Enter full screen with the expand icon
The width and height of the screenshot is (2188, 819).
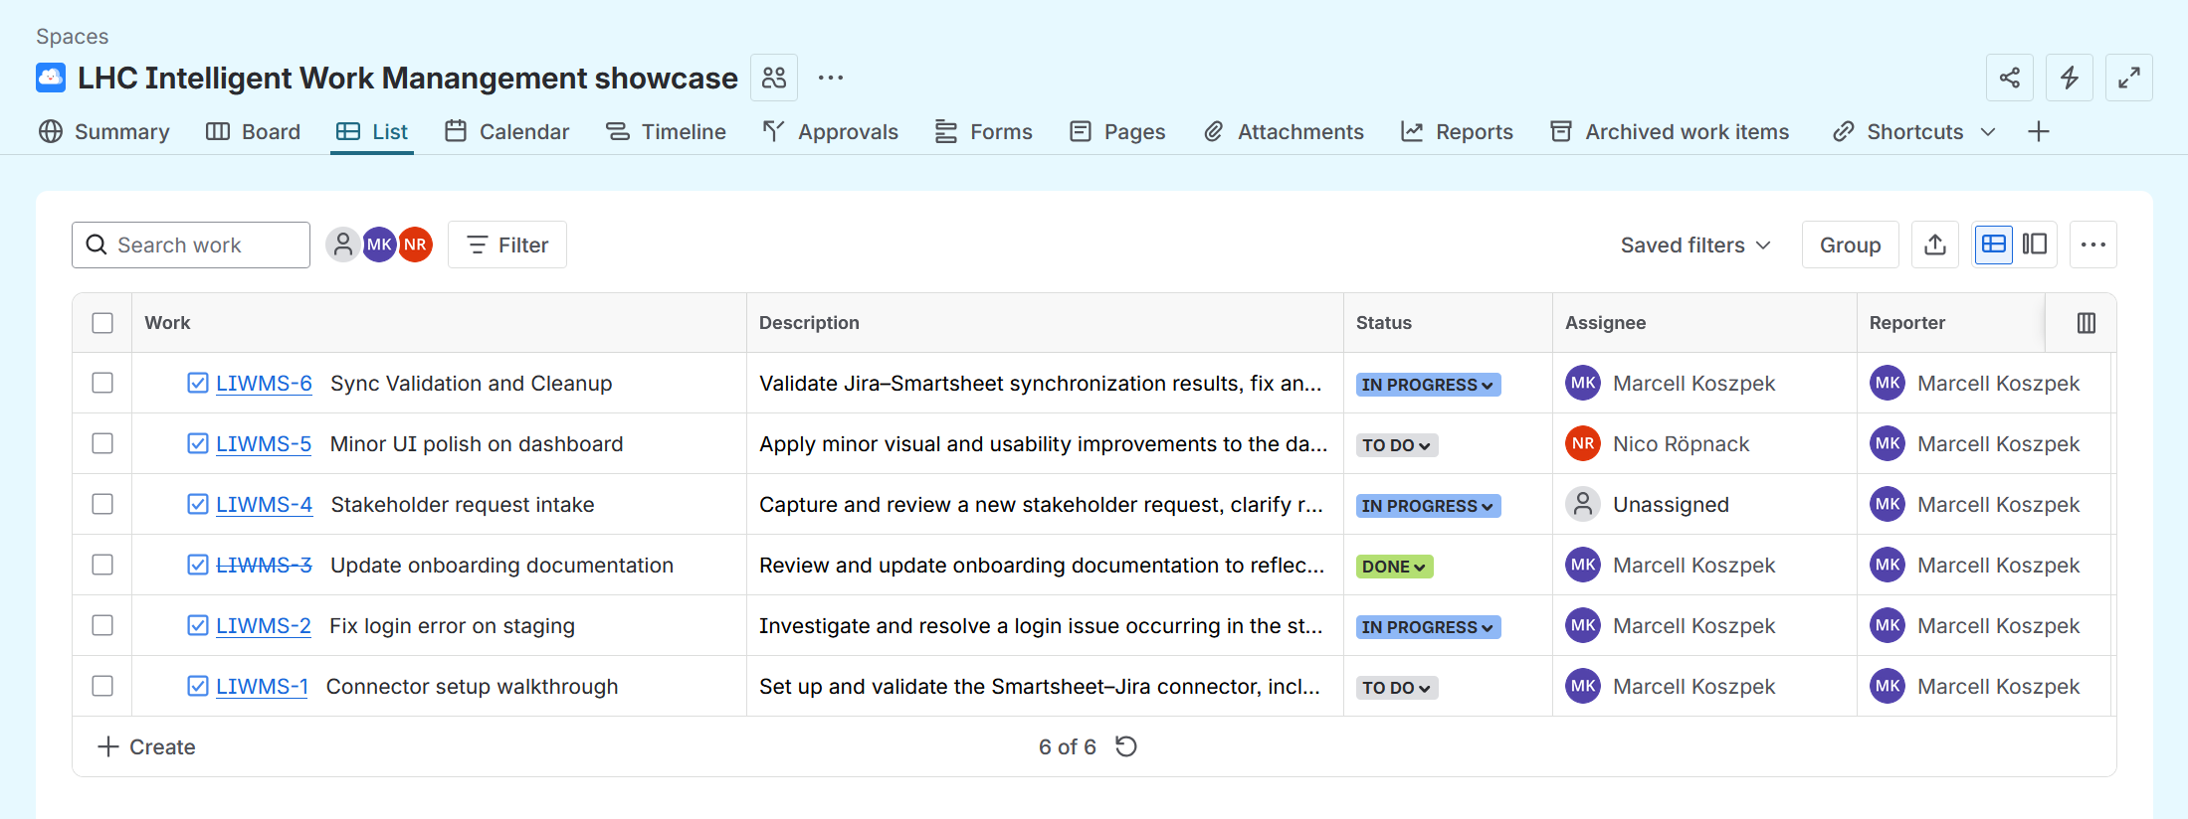click(2128, 78)
